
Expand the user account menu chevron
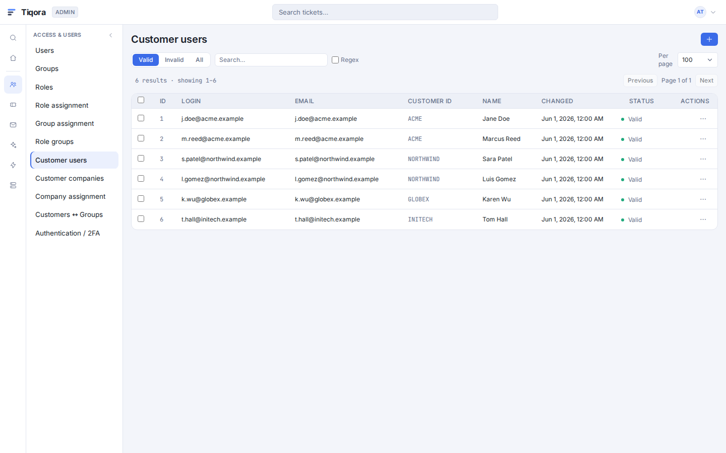point(713,12)
